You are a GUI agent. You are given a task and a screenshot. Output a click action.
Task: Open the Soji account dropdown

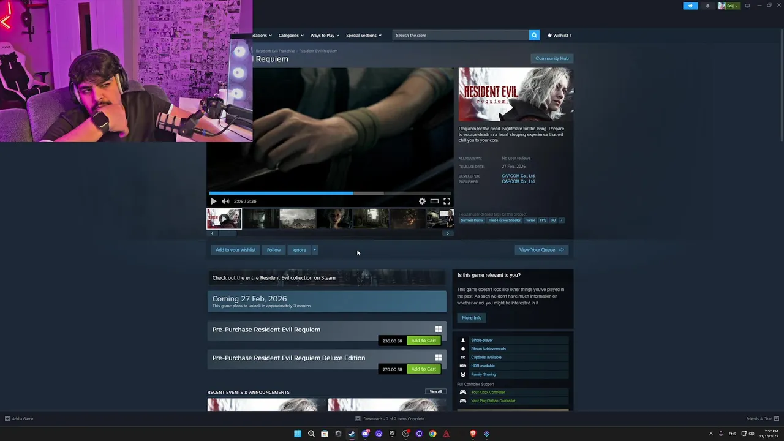click(729, 6)
